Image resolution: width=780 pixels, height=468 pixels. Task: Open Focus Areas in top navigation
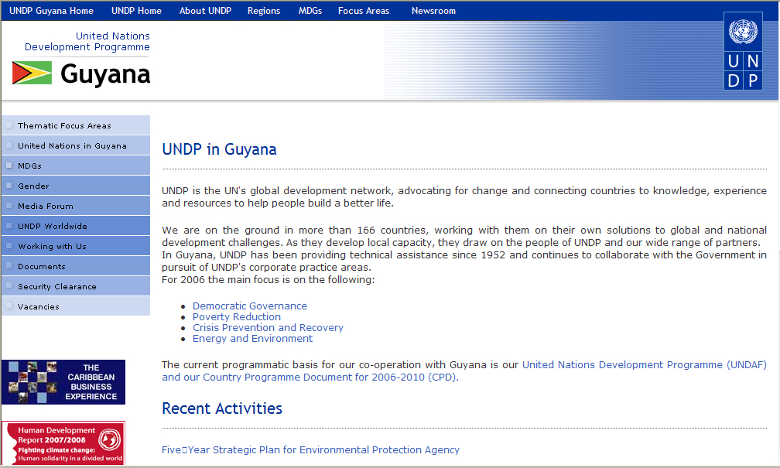(x=364, y=11)
